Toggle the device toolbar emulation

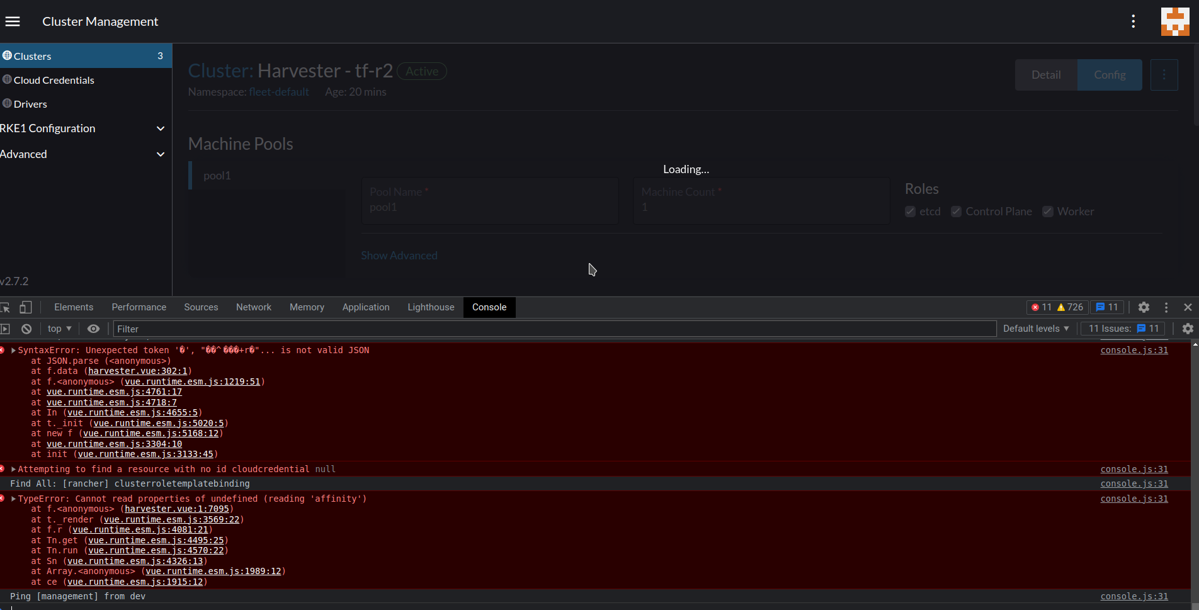[26, 307]
